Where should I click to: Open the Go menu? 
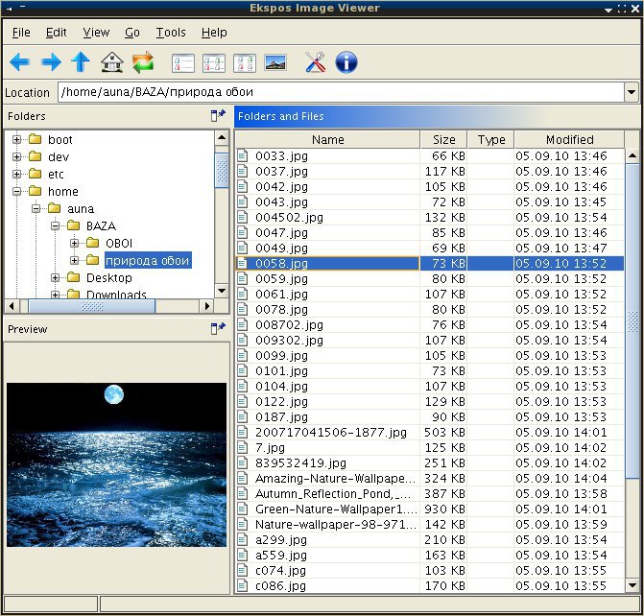point(132,33)
